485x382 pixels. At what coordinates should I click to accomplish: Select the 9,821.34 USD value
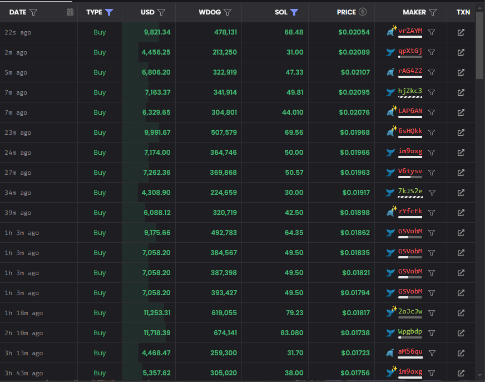click(x=157, y=32)
